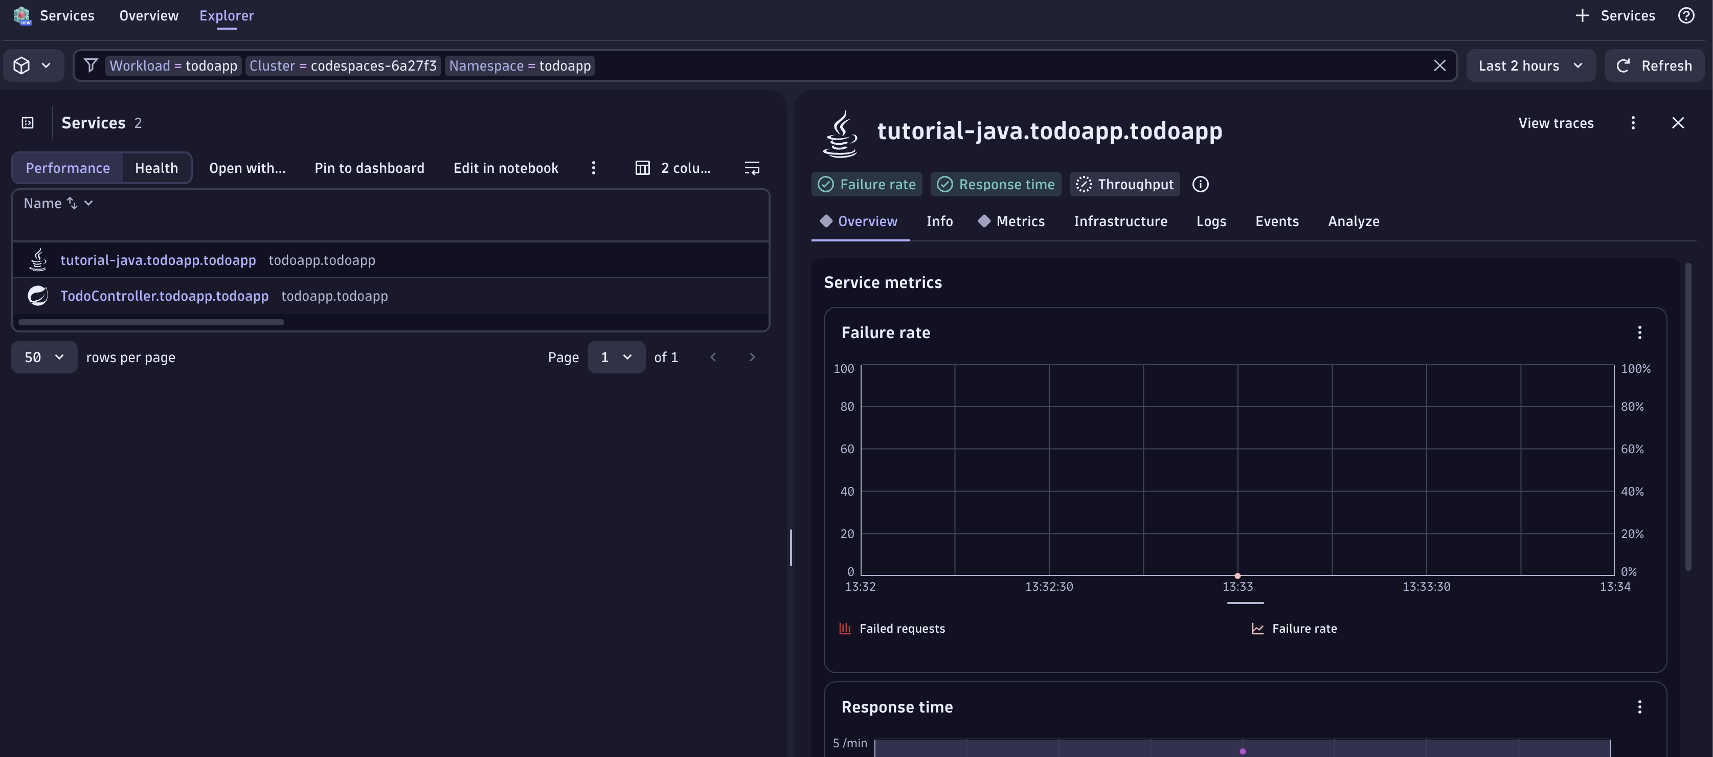Open detail panel more actions menu

[1633, 122]
